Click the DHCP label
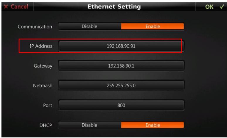227x138 pixels. [45, 125]
